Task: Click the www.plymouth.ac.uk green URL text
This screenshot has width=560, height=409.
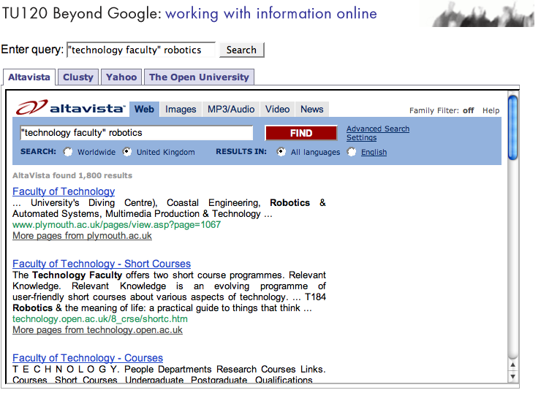Action: coord(116,225)
